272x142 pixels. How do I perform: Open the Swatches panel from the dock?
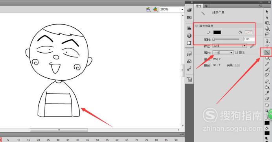click(189, 17)
